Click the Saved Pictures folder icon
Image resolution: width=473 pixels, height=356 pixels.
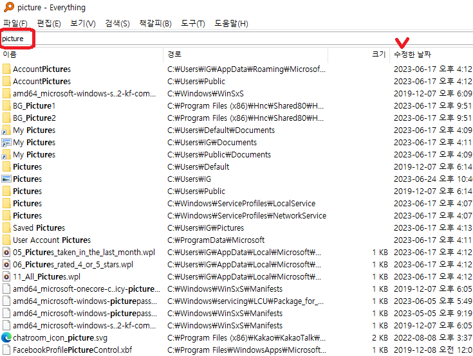(6, 227)
